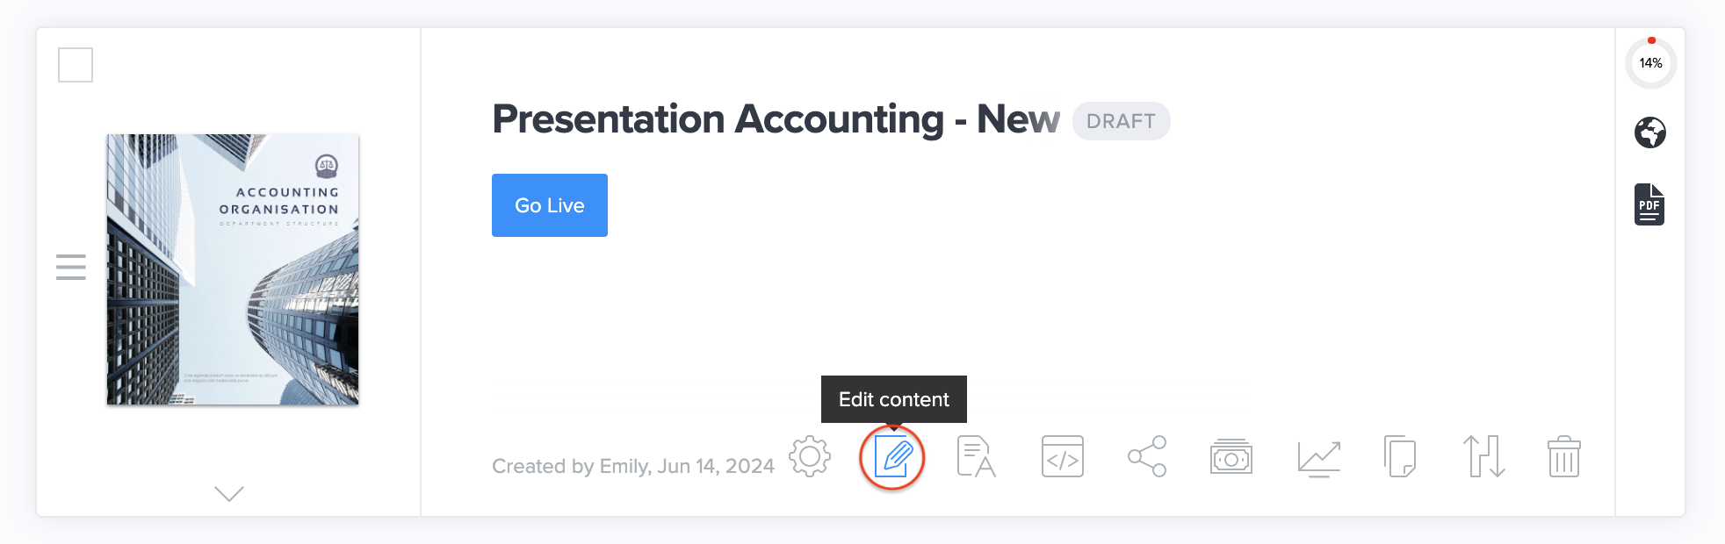
Task: Open the embed code icon
Action: (x=1063, y=457)
